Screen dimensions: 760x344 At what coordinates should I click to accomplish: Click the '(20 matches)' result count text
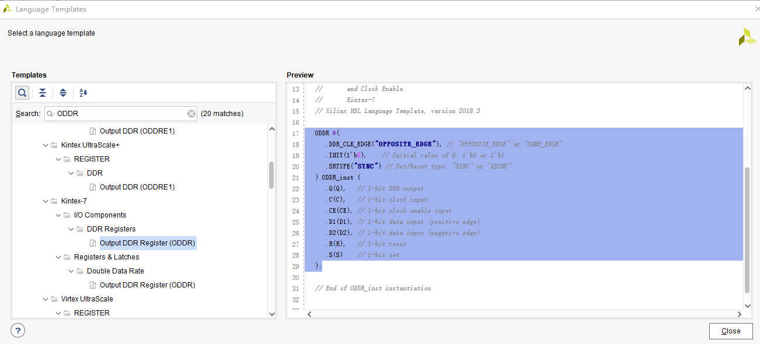pos(222,114)
